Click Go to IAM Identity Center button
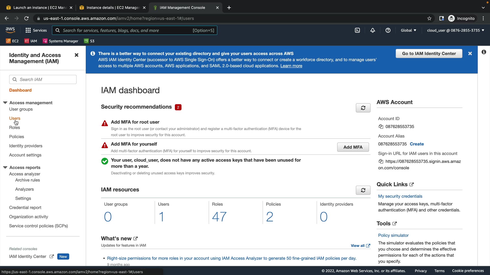 429,53
